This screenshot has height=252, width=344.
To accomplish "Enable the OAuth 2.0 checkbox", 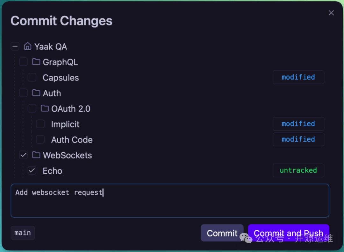I will point(32,108).
